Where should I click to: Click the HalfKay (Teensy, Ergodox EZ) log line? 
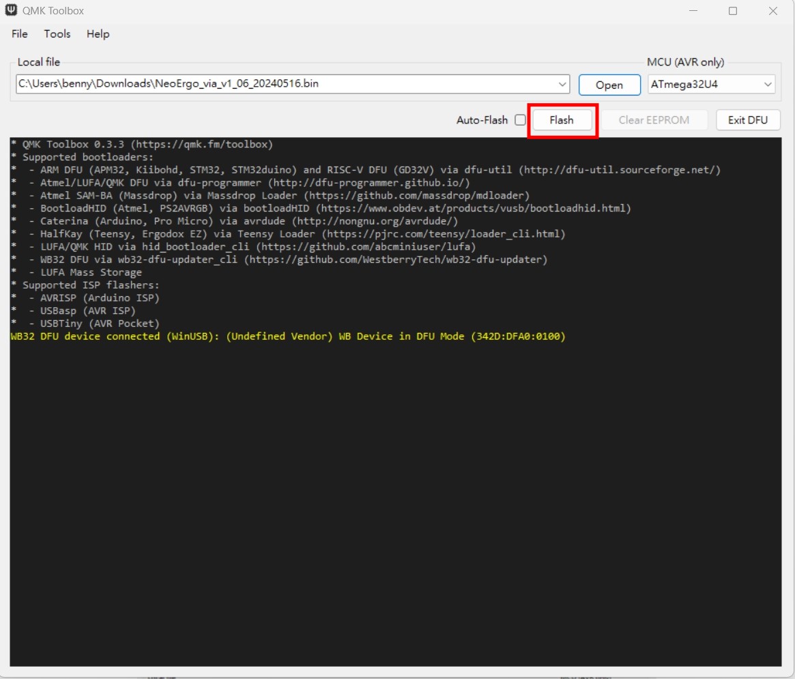tap(288, 234)
